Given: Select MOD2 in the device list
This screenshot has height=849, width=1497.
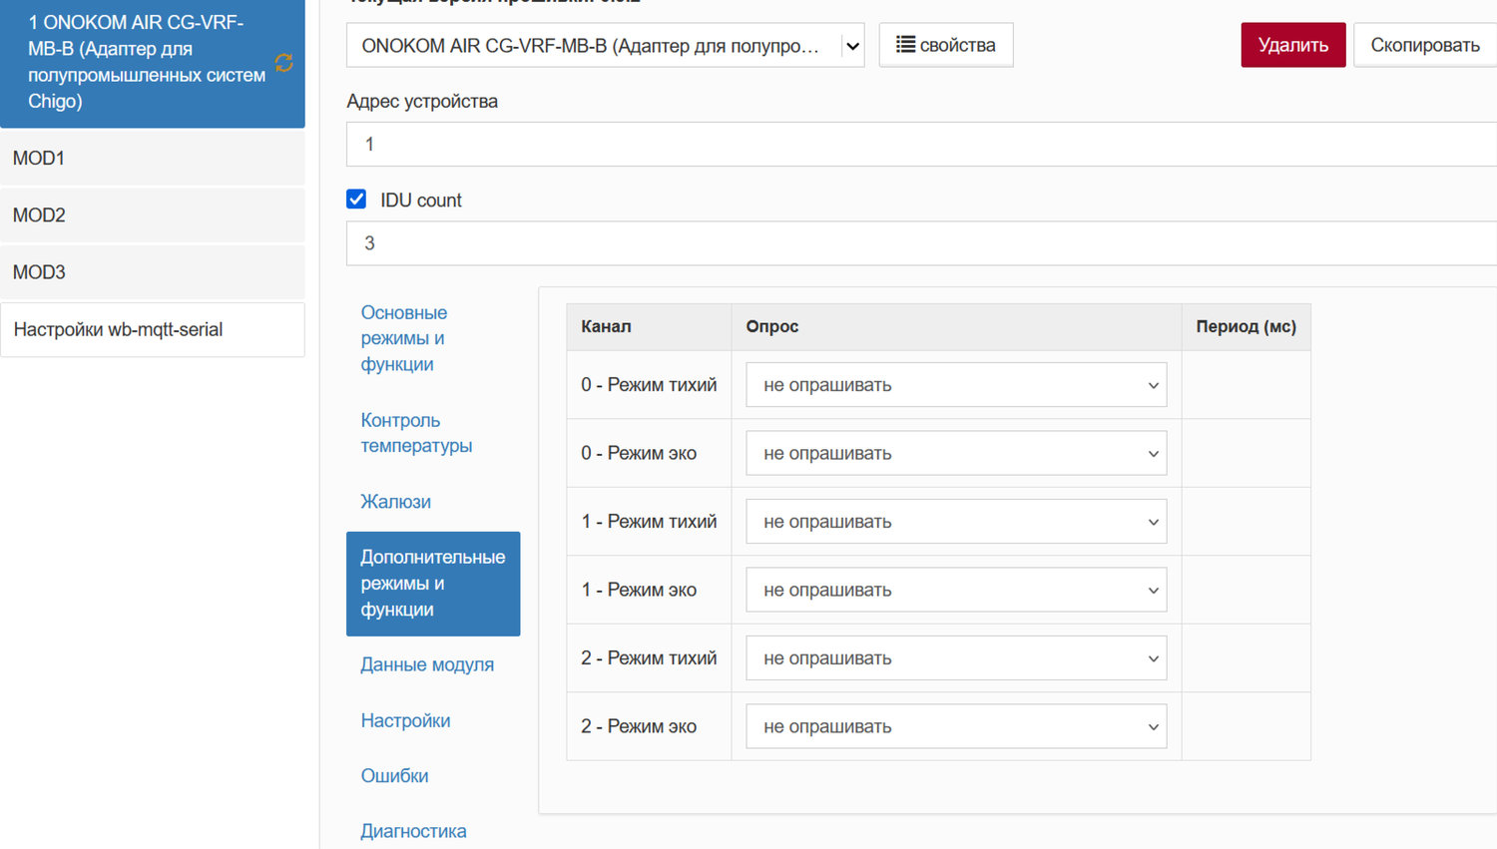Looking at the screenshot, I should 152,215.
